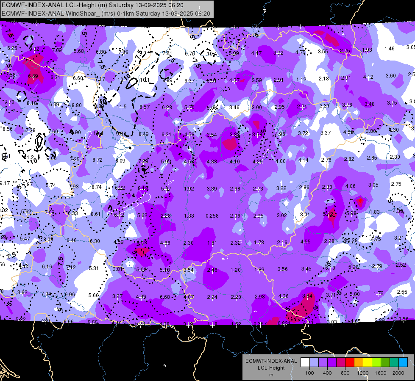
Task: Click the number 1.93 on the map
Action: point(367,50)
